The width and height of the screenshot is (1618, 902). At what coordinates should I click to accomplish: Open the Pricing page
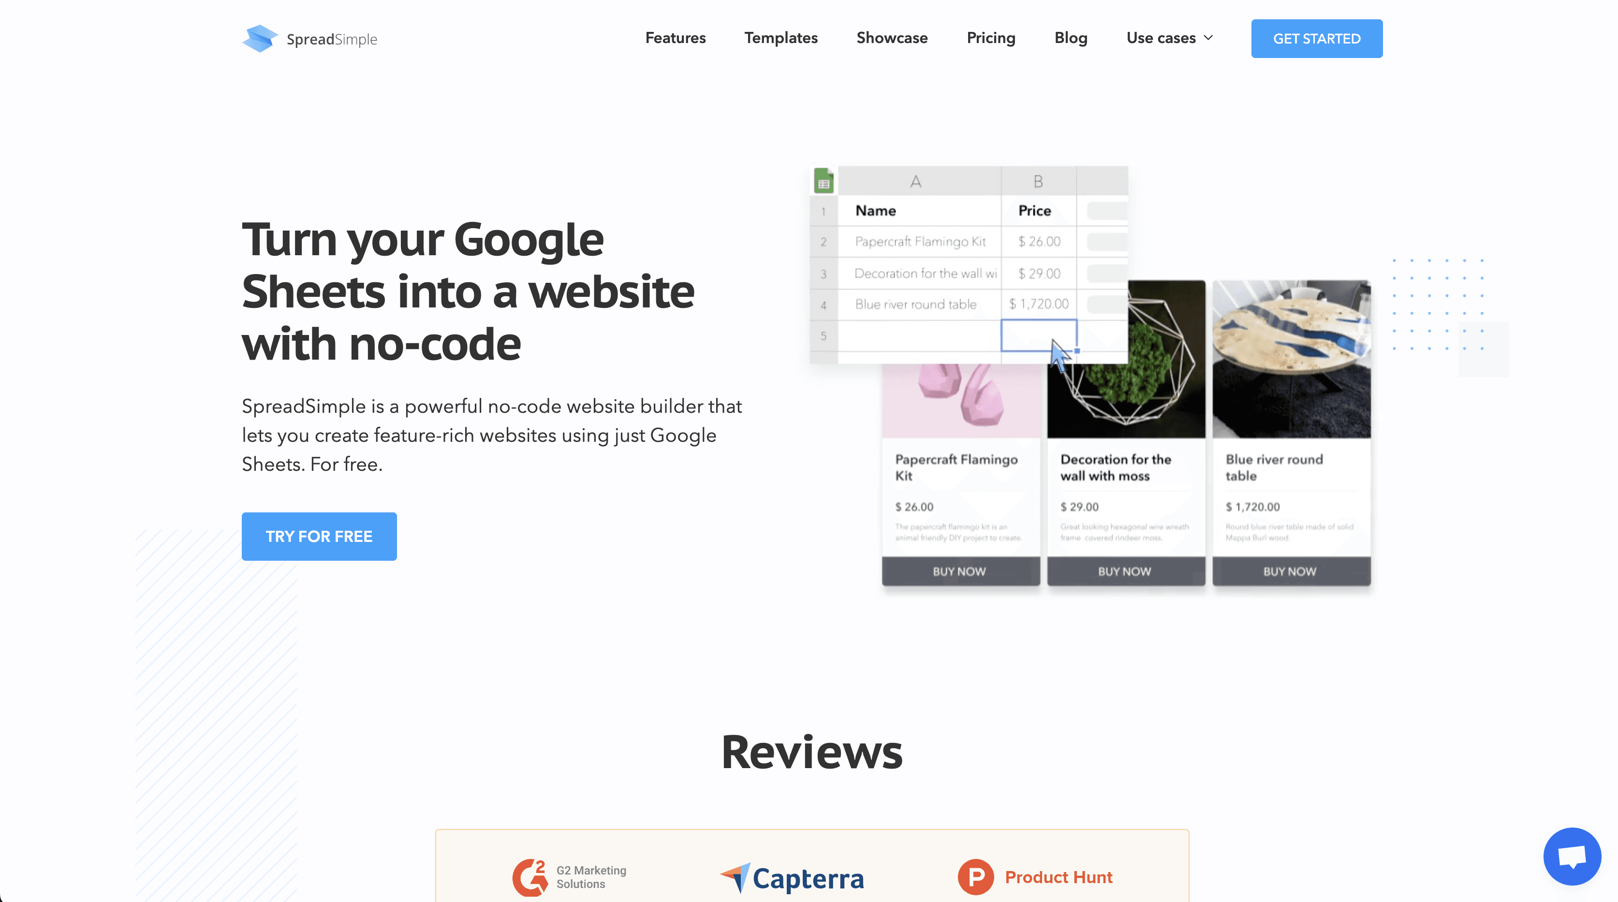tap(990, 38)
